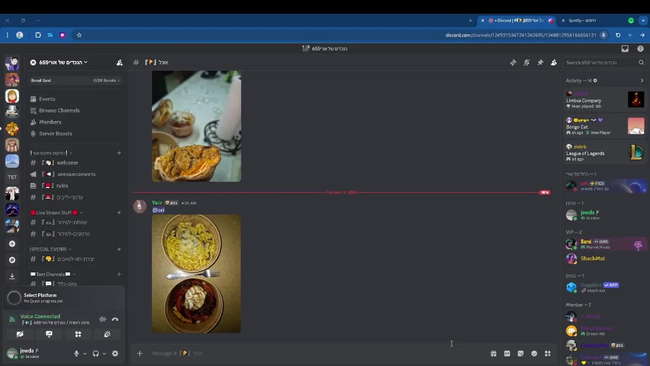Open the gift icon in message bar
Screen dimensions: 650x366
pos(493,353)
